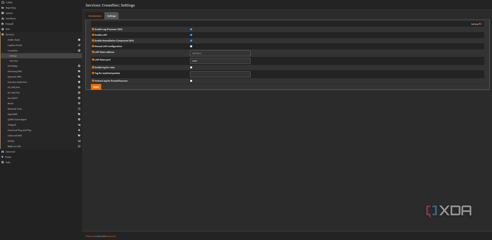Click the VnStat chart icon
This screenshot has height=240, width=492.
coord(79,141)
